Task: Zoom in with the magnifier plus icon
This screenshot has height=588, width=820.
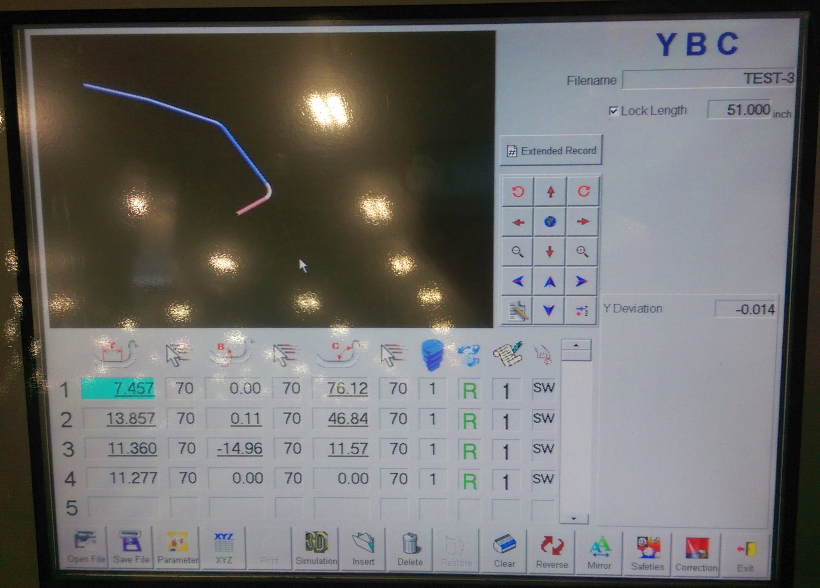Action: pos(582,251)
